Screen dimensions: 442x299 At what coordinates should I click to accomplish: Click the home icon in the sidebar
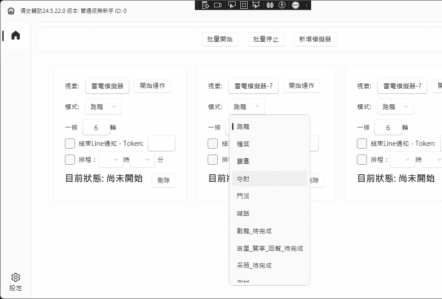point(15,36)
